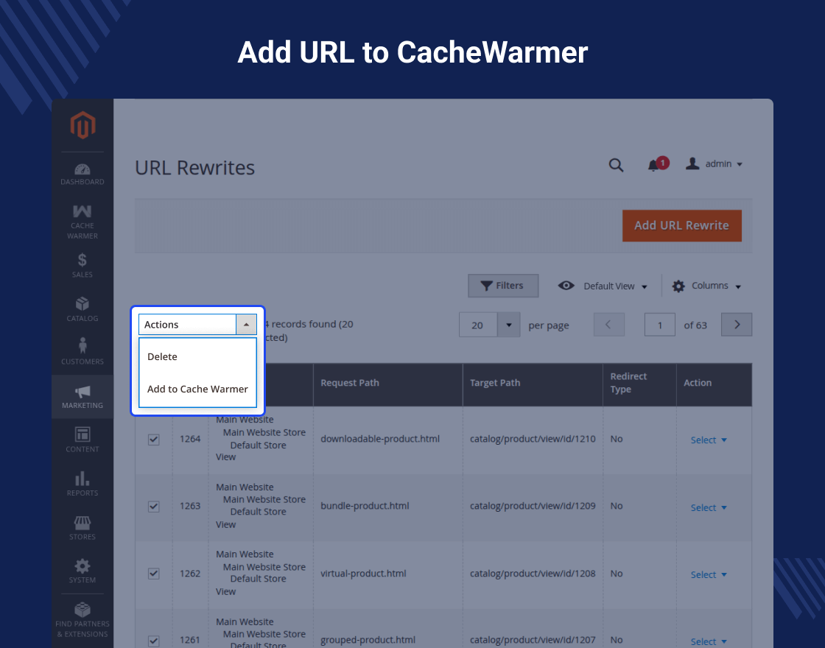Open the Catalog sidebar menu

pyautogui.click(x=82, y=309)
